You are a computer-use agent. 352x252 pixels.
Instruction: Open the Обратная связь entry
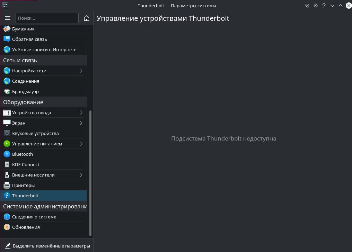44,39
